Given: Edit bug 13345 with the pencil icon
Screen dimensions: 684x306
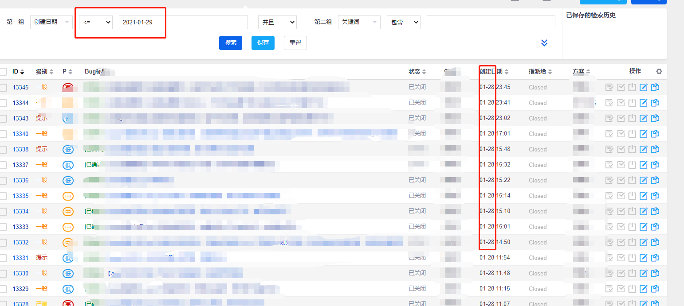Looking at the screenshot, I should point(644,87).
